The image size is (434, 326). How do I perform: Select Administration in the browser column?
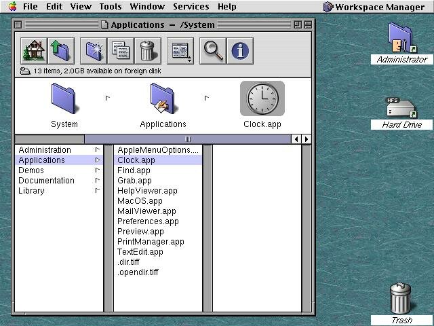(x=59, y=150)
